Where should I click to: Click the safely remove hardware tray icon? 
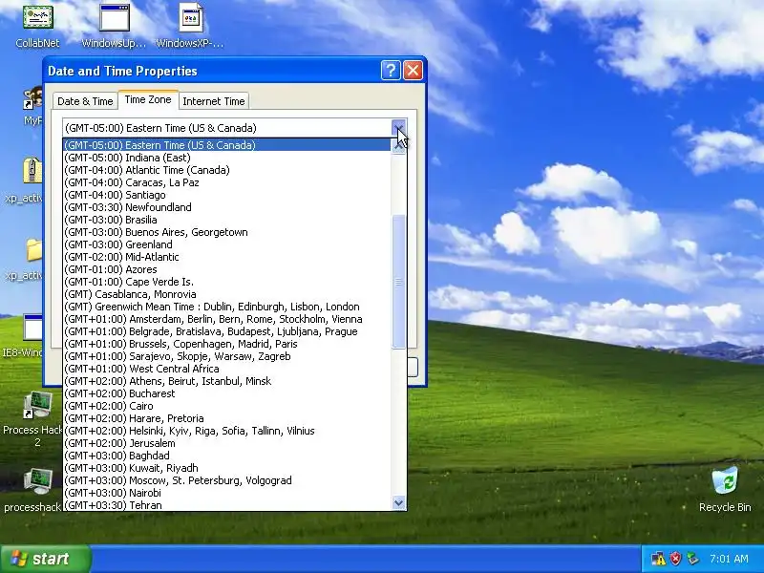(692, 559)
